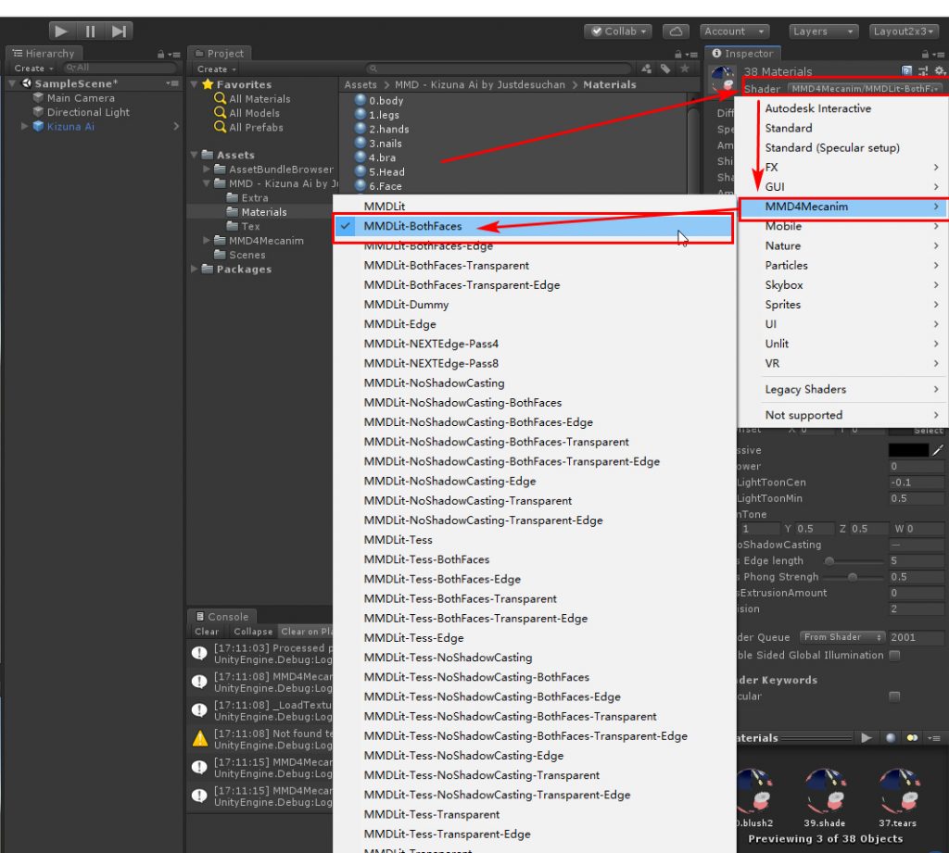Click the cloud Services icon in the toolbar
Screen dimensions: 949x853
(676, 31)
